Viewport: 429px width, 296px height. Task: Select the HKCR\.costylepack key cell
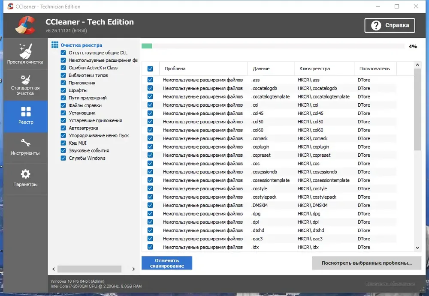coord(317,197)
